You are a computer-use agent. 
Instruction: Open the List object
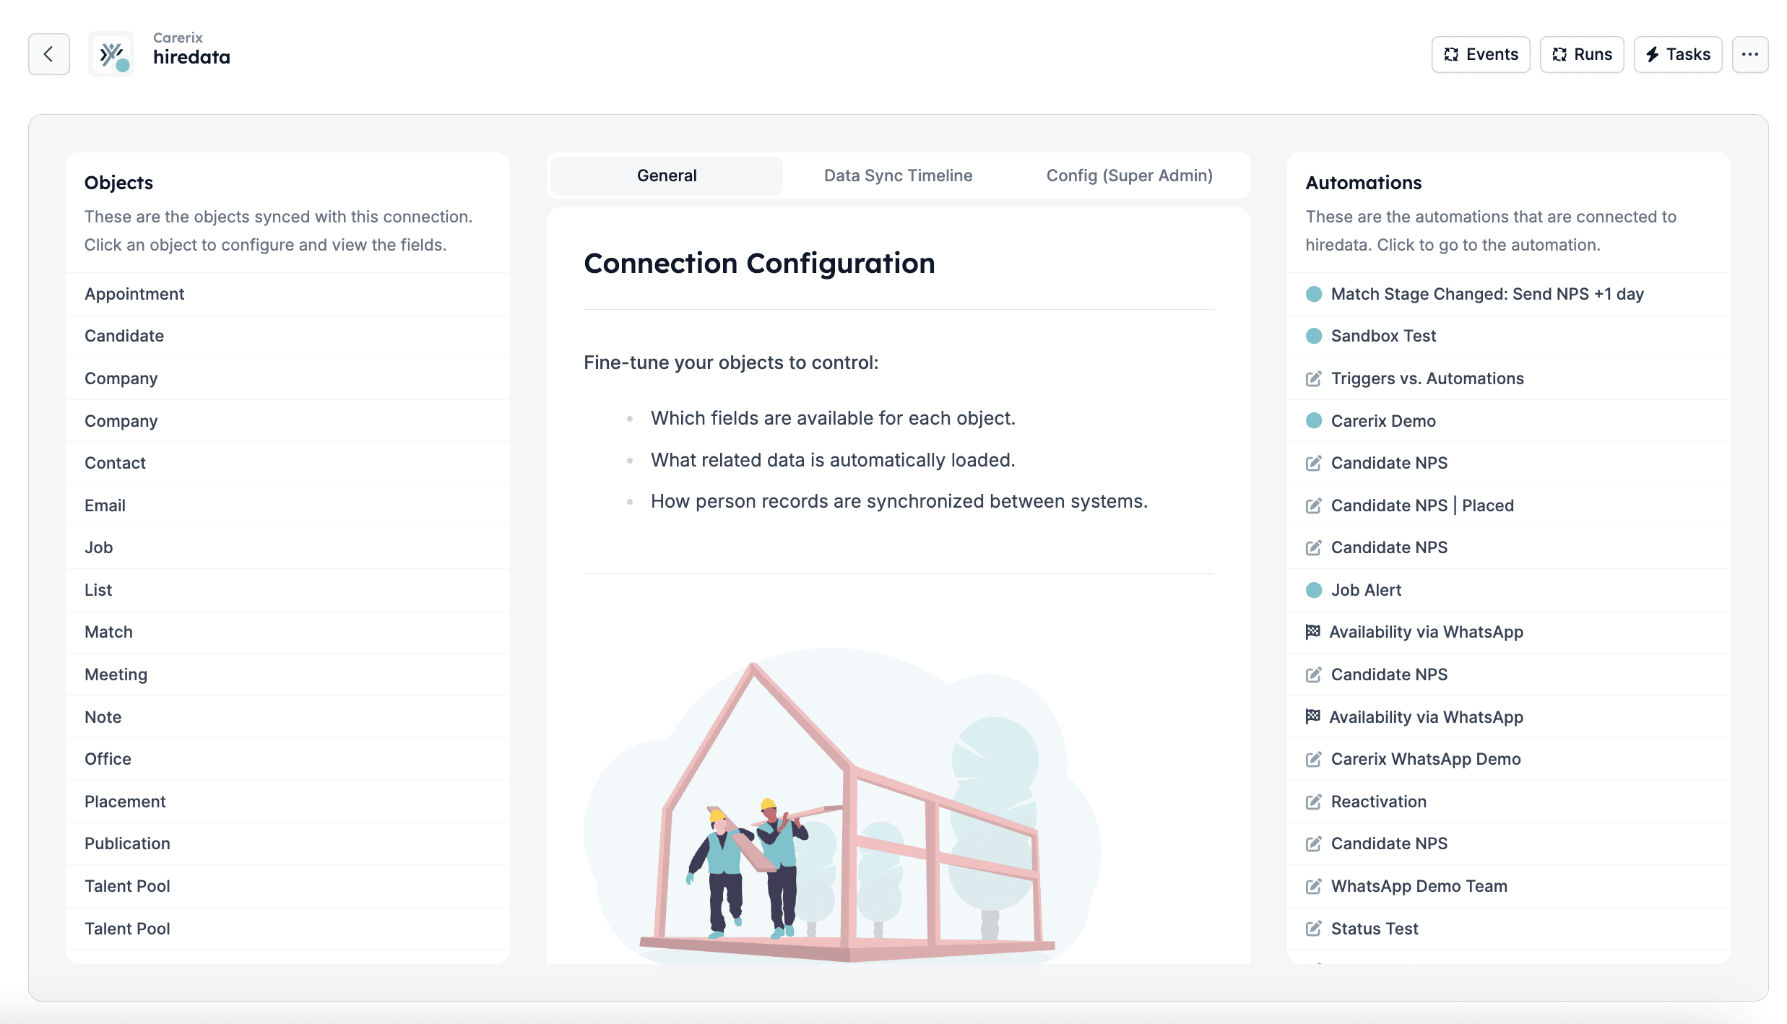287,590
